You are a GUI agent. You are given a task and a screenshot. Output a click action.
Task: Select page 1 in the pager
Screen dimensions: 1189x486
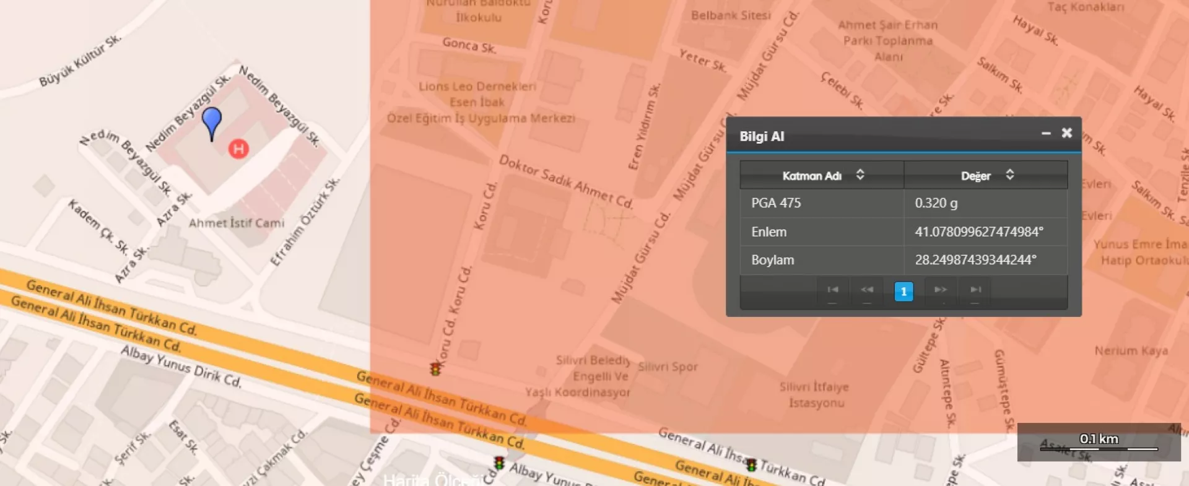[x=904, y=291]
